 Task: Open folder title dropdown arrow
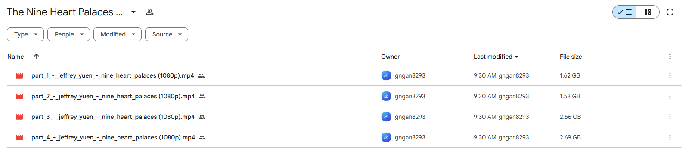click(133, 12)
